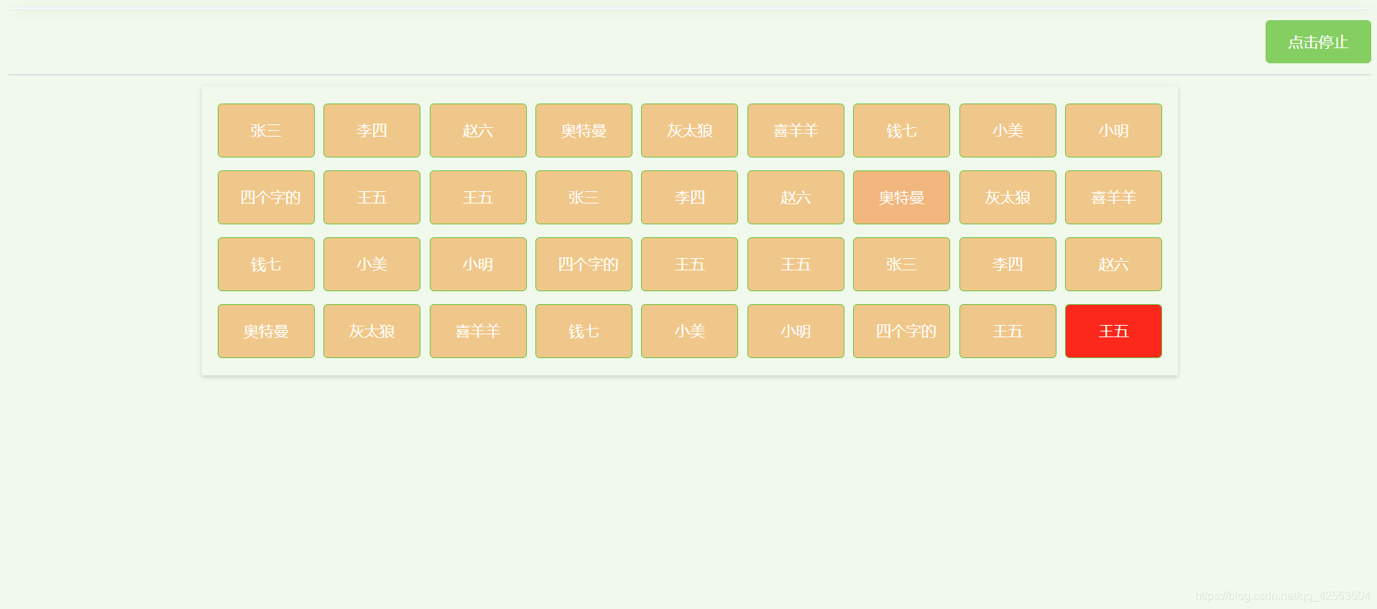Screen dimensions: 1377x609
Task: Click 小美 card in the third row
Action: (x=372, y=264)
